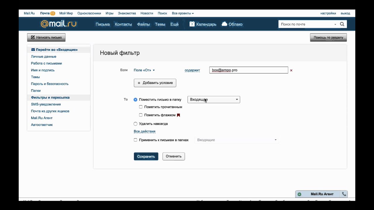Open Mail.Ru Агент settings in sidebar

point(42,118)
